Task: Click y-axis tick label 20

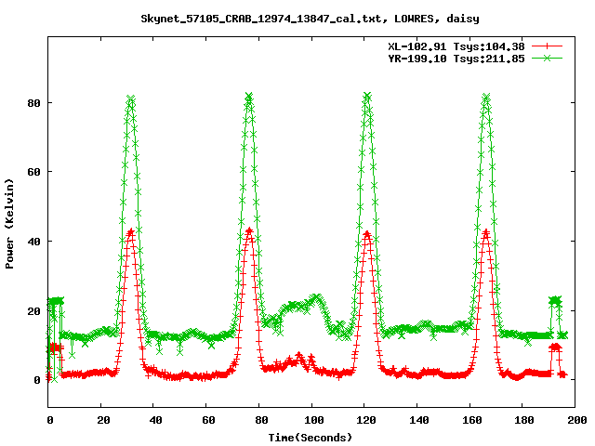Action: pyautogui.click(x=34, y=311)
